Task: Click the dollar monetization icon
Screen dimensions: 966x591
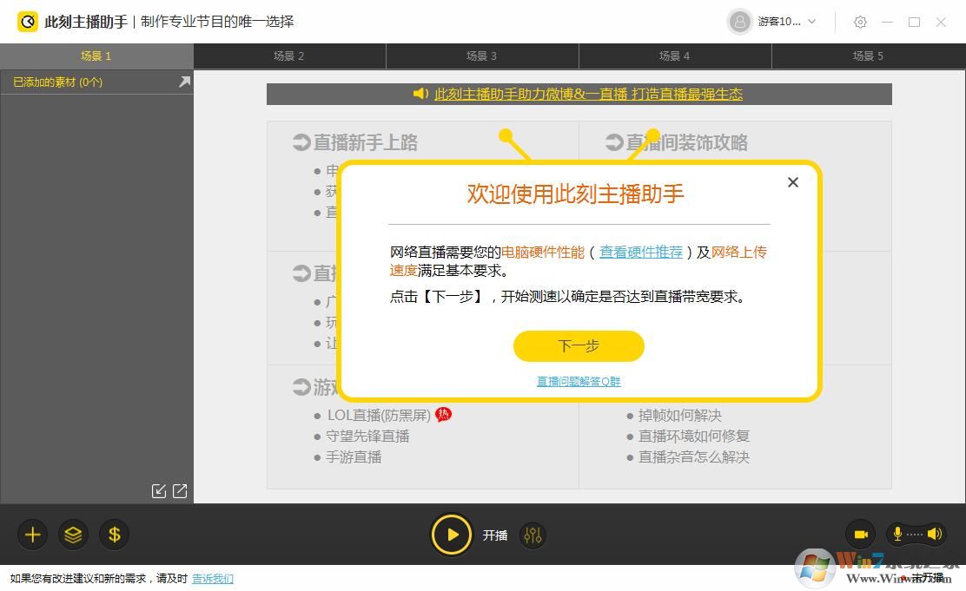Action: click(x=114, y=535)
